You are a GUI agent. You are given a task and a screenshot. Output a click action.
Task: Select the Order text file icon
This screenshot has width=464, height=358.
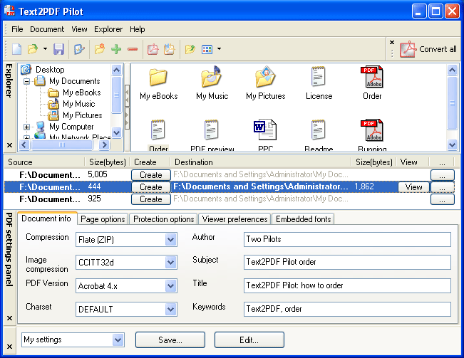158,130
